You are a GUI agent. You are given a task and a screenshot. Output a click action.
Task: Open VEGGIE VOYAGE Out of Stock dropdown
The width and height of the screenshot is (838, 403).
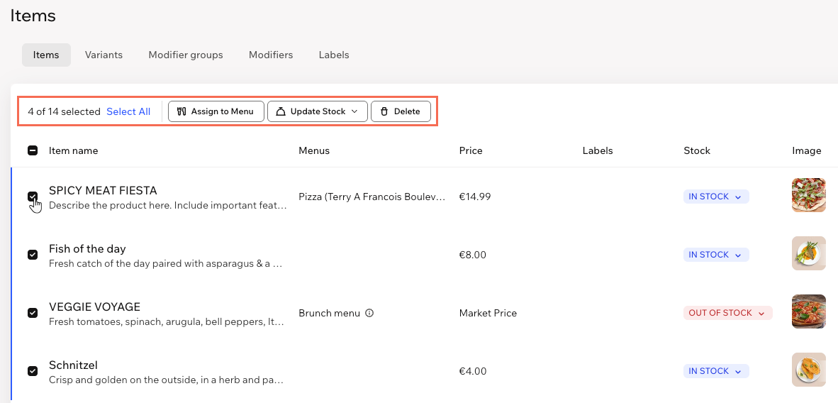(728, 313)
